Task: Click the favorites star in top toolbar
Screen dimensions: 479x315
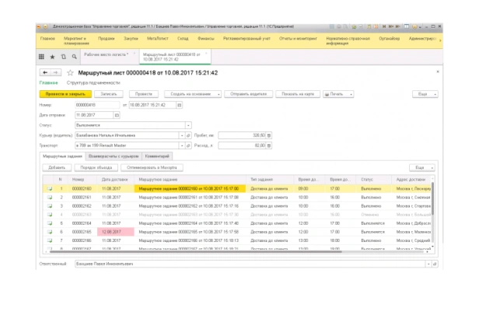Action: [51, 58]
